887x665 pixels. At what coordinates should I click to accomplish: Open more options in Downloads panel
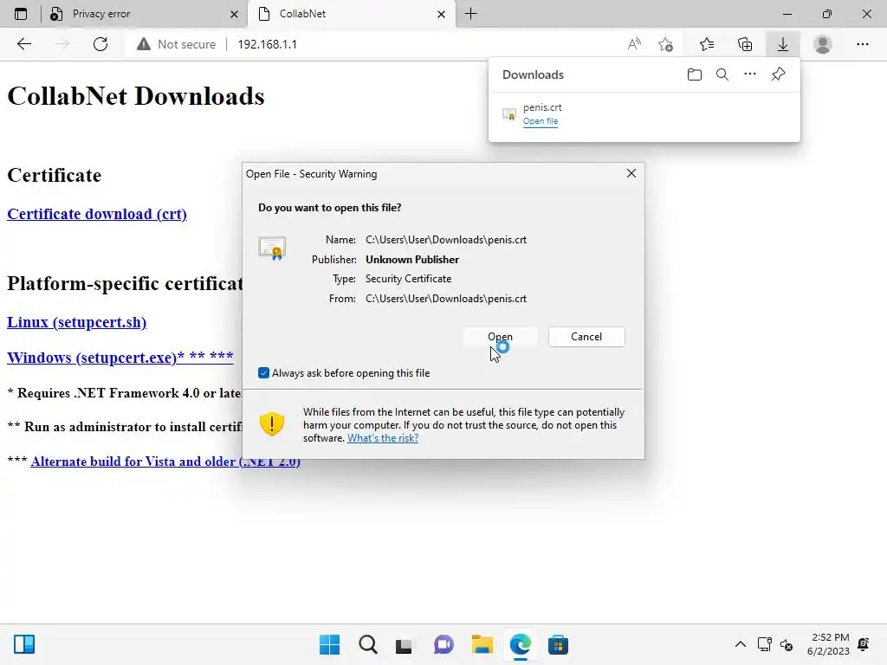(x=750, y=74)
